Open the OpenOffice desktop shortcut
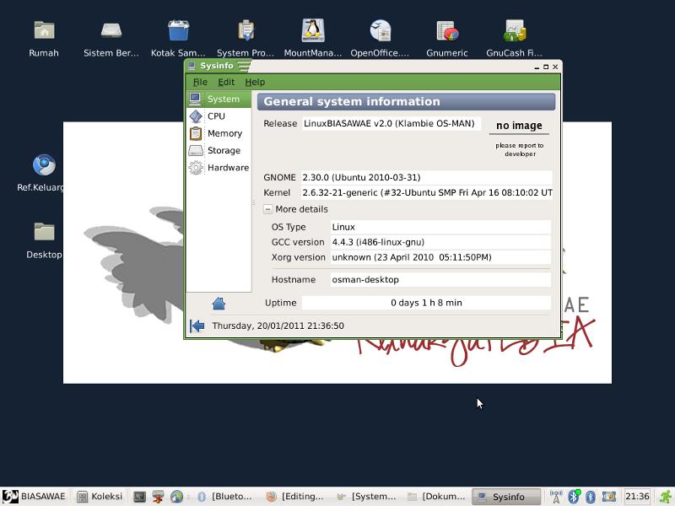The height and width of the screenshot is (506, 675). click(381, 32)
